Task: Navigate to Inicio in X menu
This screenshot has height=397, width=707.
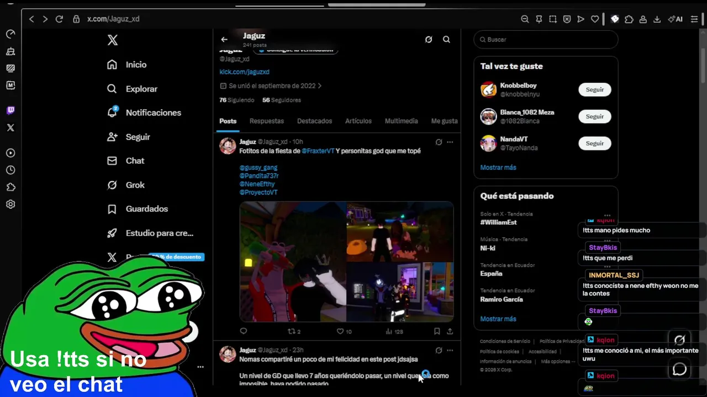Action: pos(127,65)
